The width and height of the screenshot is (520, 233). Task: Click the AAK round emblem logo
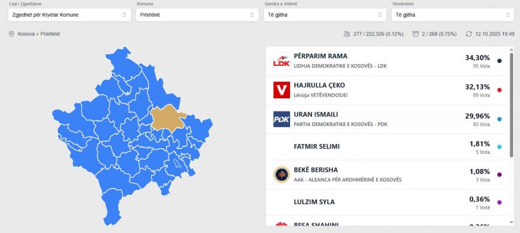(281, 175)
